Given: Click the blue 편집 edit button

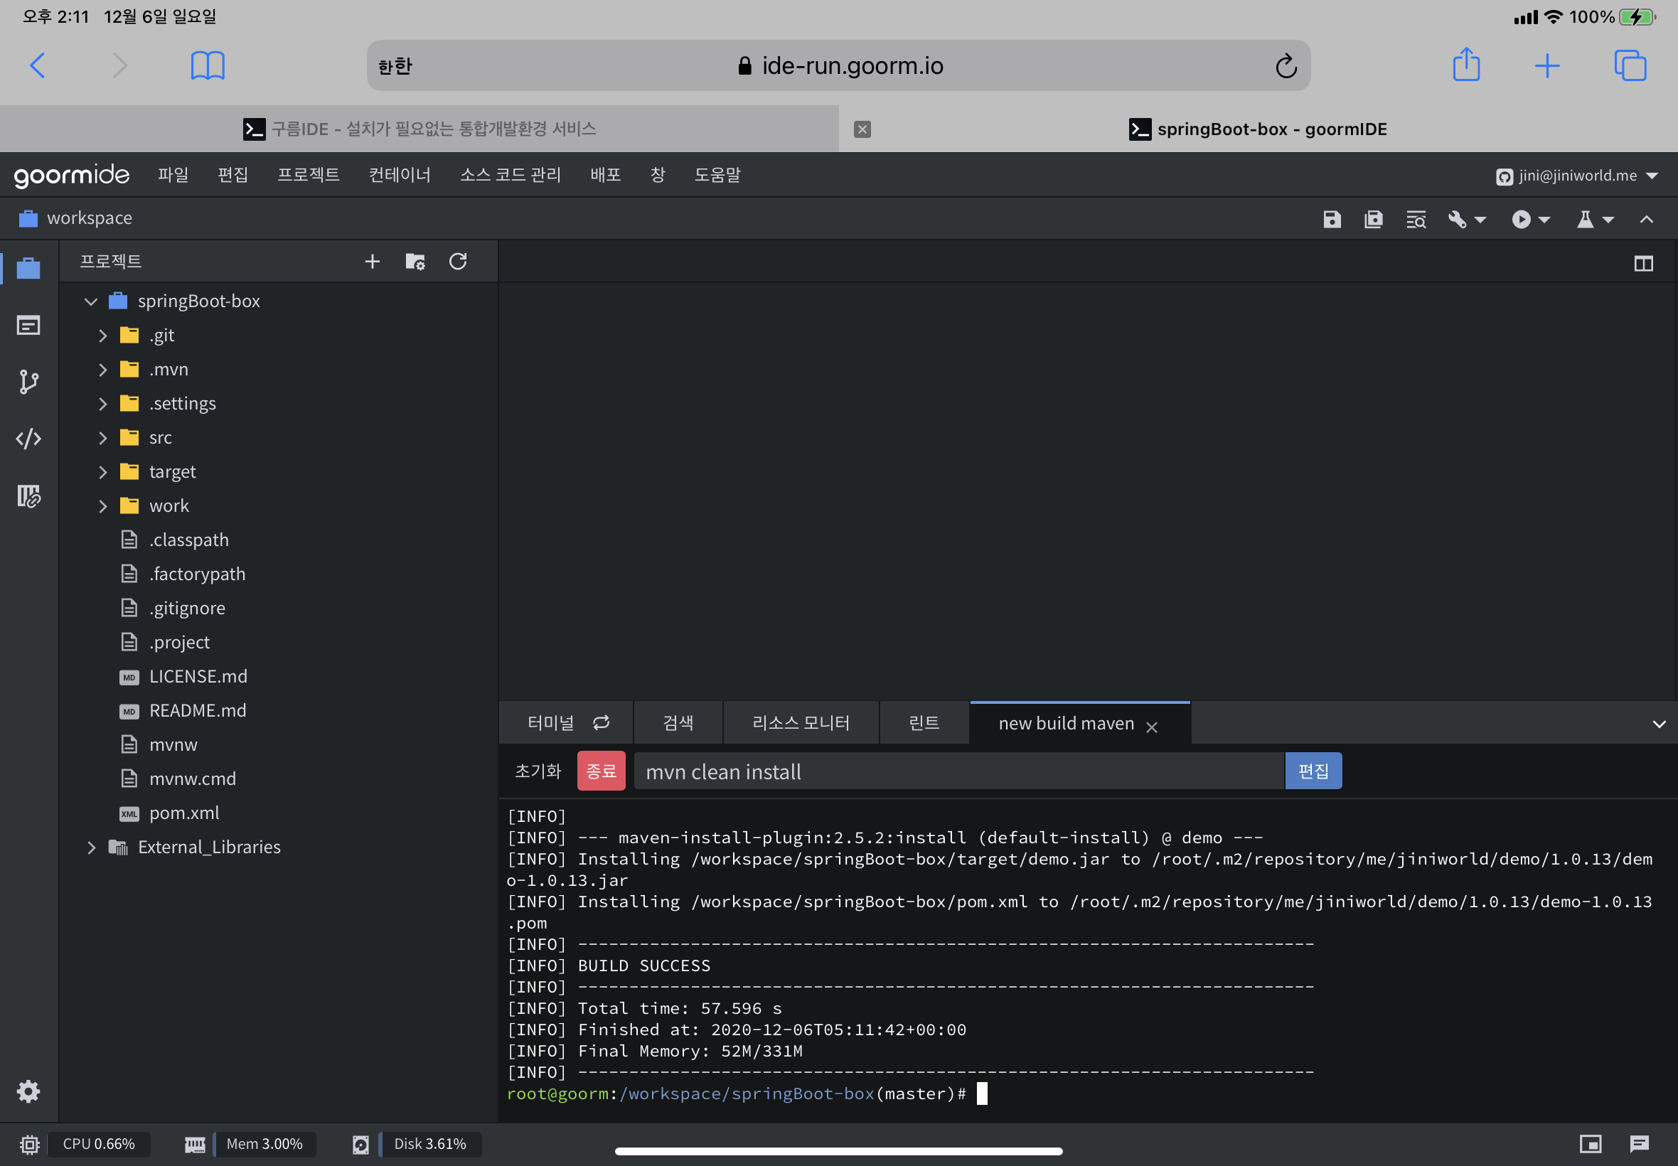Looking at the screenshot, I should 1313,771.
